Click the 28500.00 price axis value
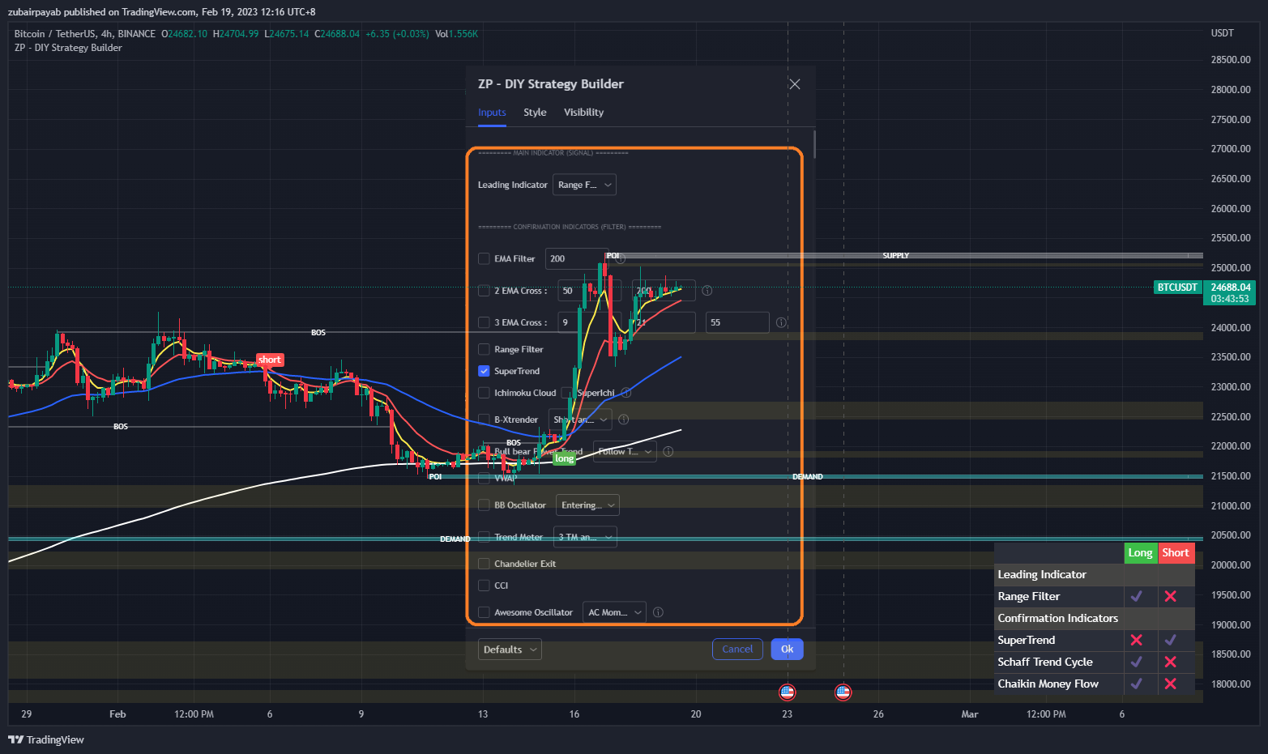Screen dimensions: 1268x754 coord(1231,60)
